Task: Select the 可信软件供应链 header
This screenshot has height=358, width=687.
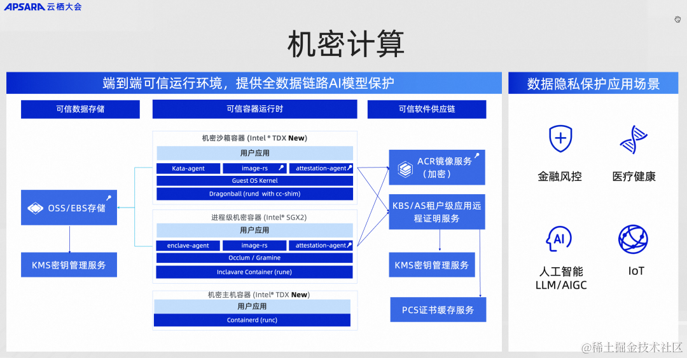Action: pos(427,109)
